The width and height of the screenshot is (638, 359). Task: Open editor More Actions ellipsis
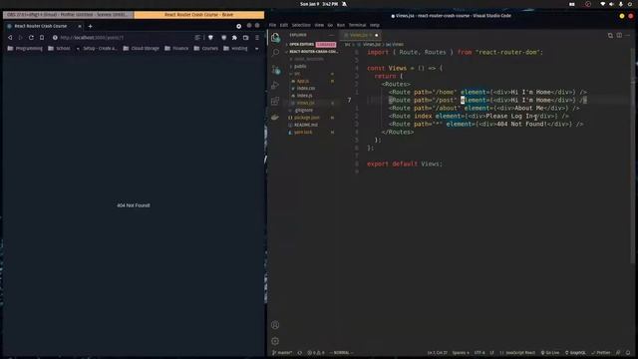click(x=628, y=36)
